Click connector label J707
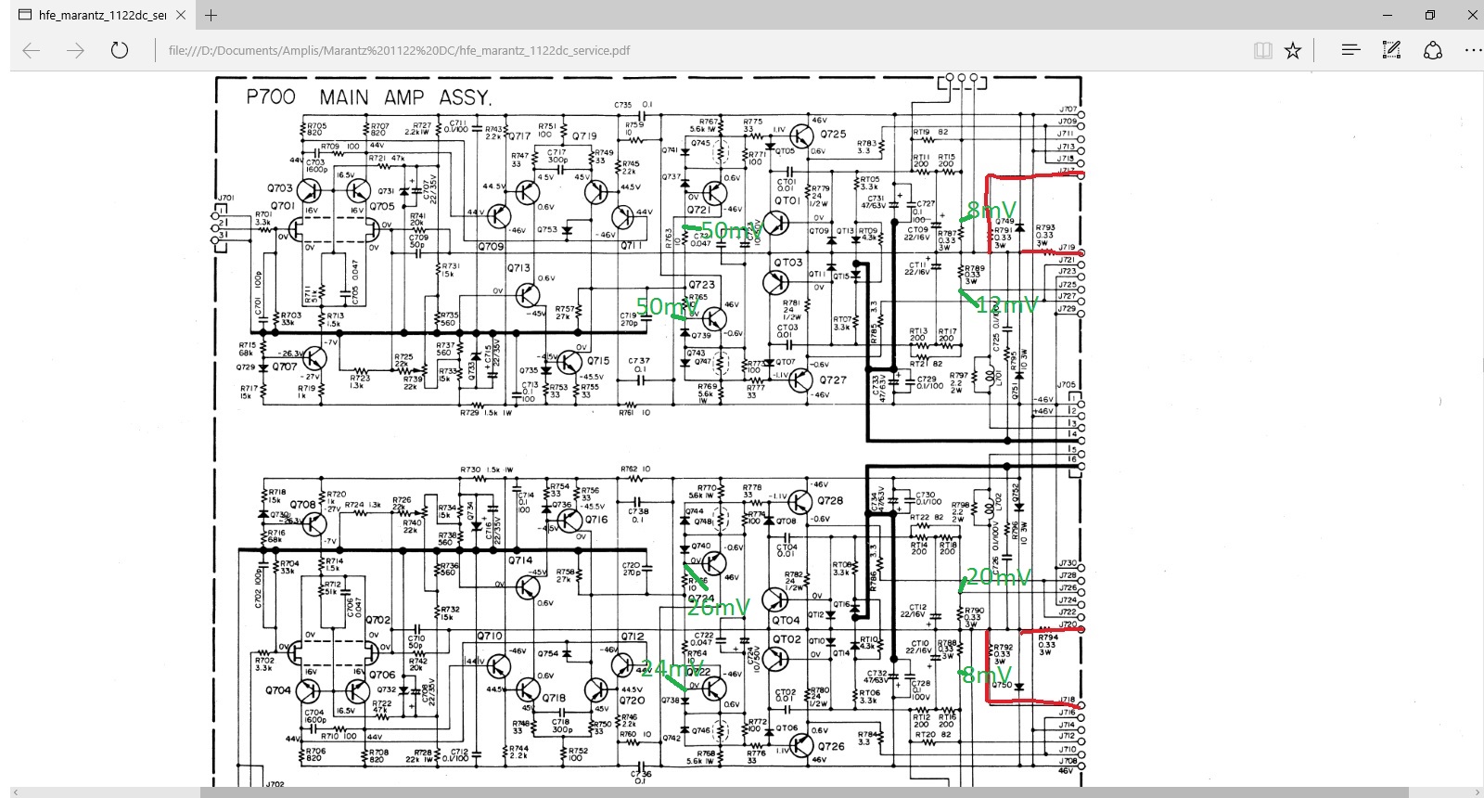 [1068, 109]
